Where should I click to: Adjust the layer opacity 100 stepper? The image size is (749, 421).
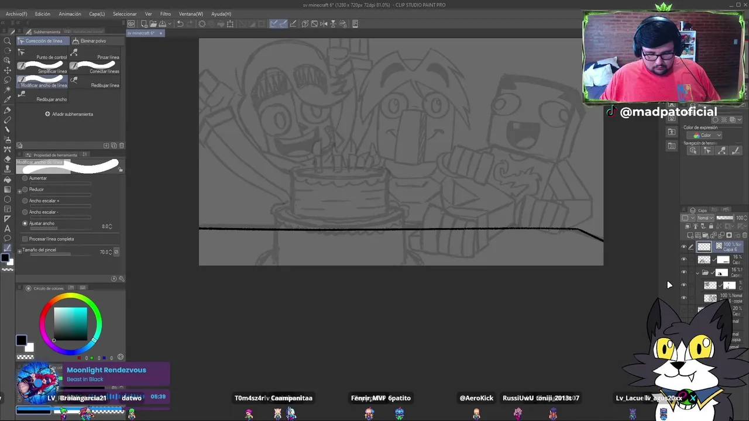(745, 218)
